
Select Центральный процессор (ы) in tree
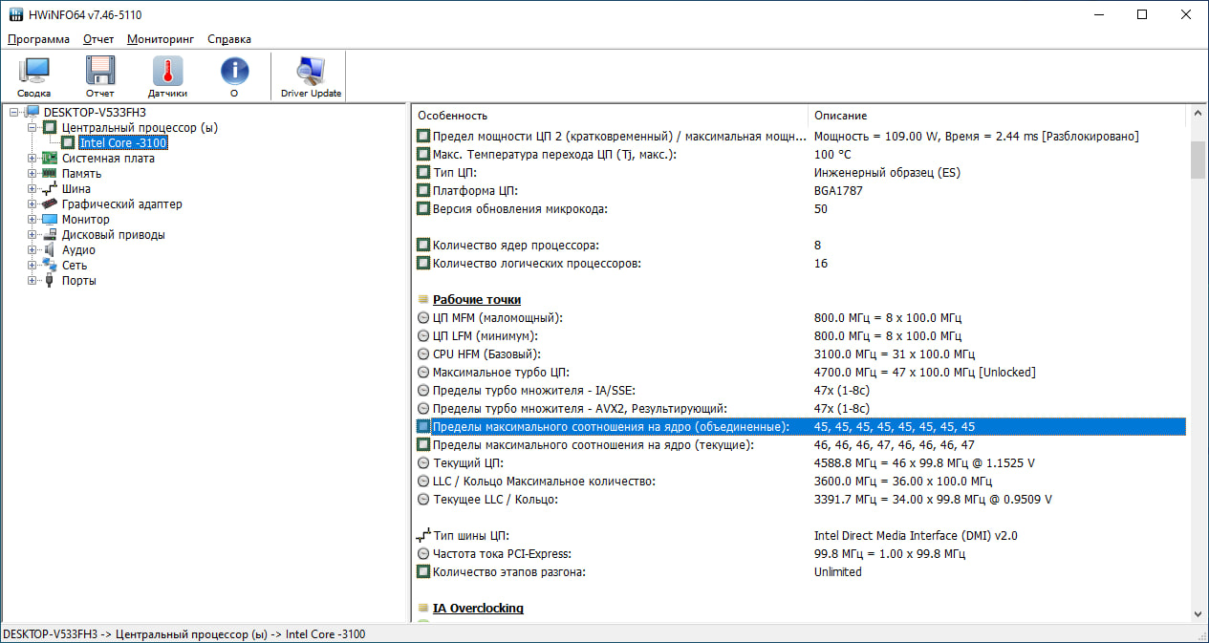click(x=140, y=128)
